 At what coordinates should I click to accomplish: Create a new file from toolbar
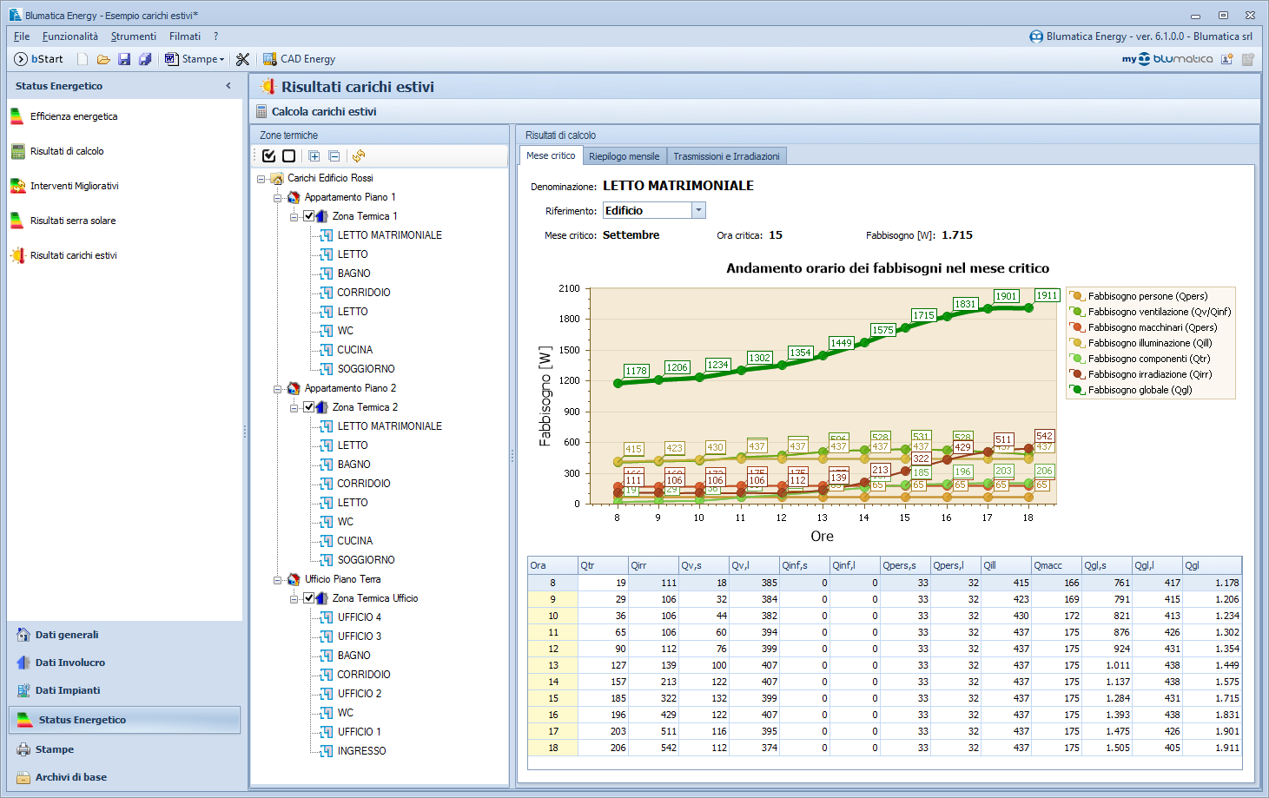click(83, 59)
